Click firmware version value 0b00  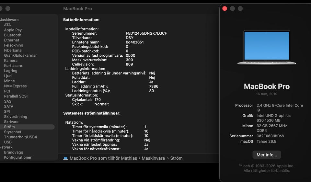point(130,55)
